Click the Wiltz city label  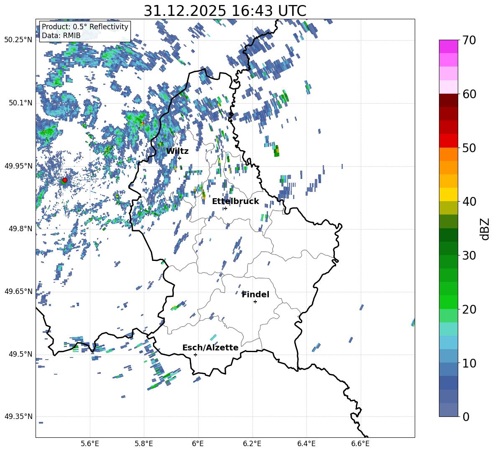point(177,151)
